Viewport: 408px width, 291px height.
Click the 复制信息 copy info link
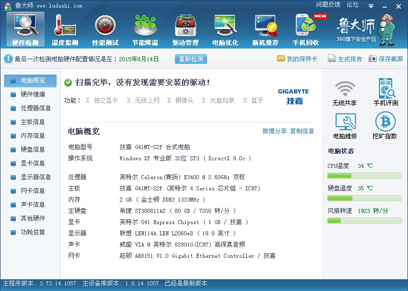pyautogui.click(x=302, y=131)
